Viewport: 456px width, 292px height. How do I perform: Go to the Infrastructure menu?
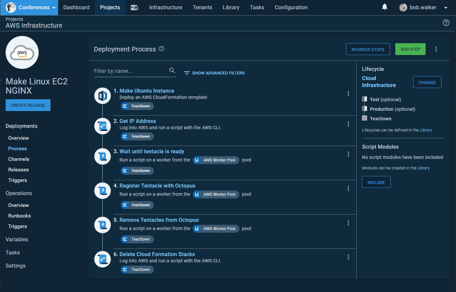[x=165, y=8]
